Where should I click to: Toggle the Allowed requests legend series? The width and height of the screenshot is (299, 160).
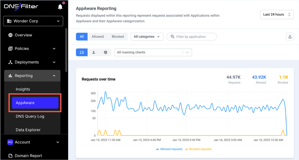169,149
